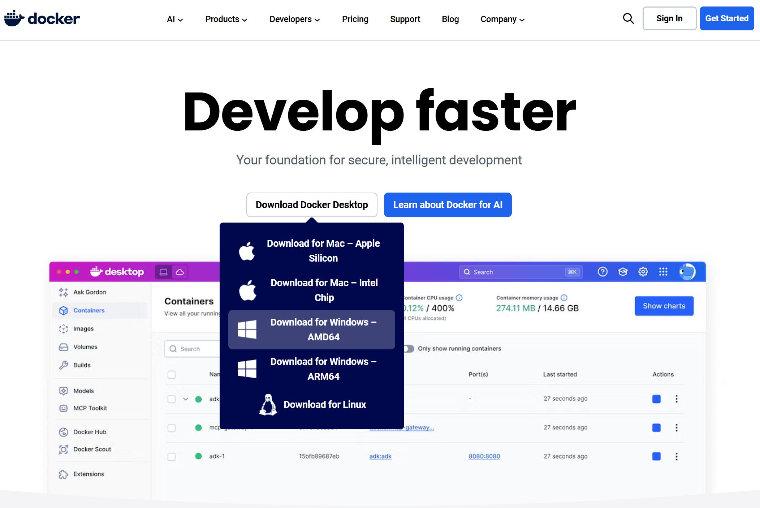Image resolution: width=760 pixels, height=508 pixels.
Task: Click the Apple icon for Apple Silicon download
Action: (247, 251)
